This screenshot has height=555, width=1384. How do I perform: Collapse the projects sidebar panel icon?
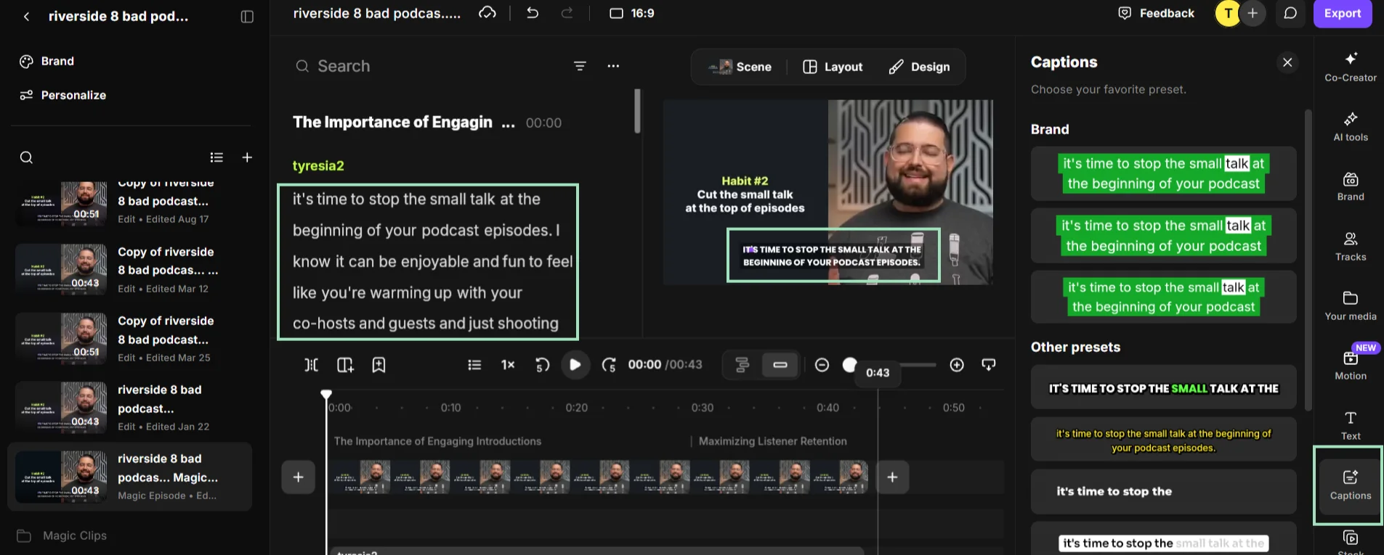pyautogui.click(x=247, y=16)
